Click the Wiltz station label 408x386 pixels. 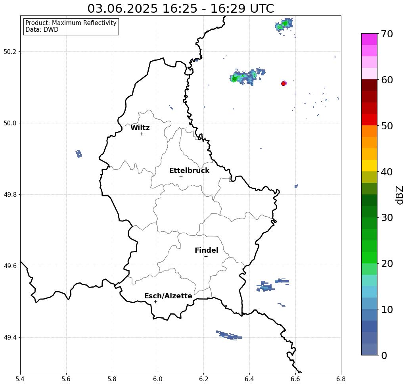[140, 128]
